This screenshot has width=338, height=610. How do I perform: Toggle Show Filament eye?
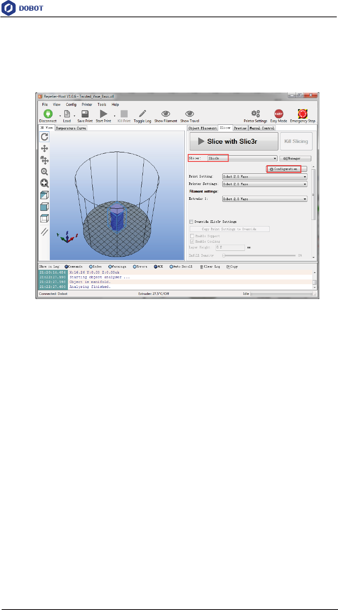point(166,114)
